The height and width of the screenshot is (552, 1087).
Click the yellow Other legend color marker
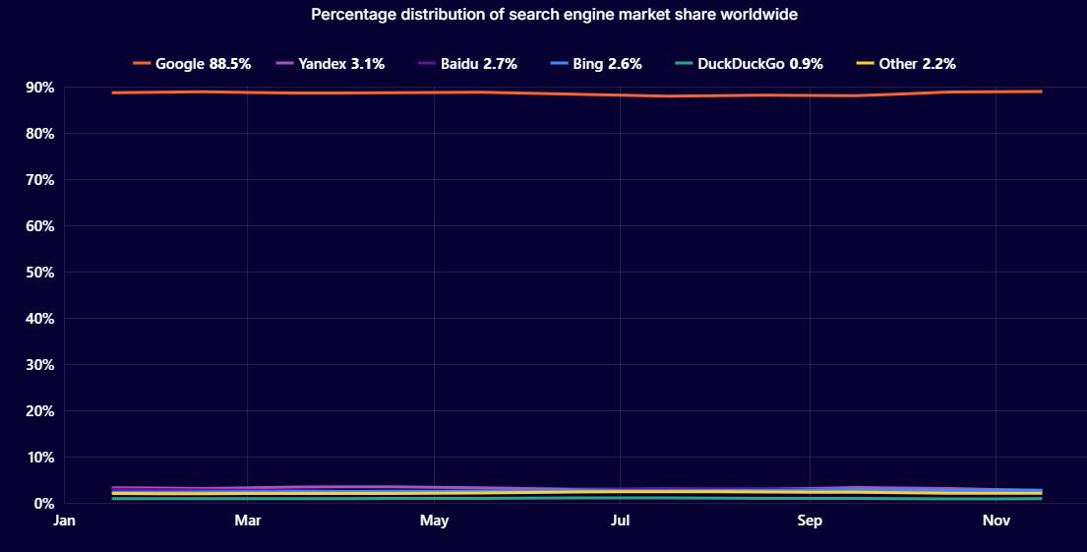(x=866, y=64)
